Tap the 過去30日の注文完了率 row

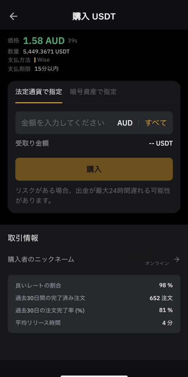94,310
